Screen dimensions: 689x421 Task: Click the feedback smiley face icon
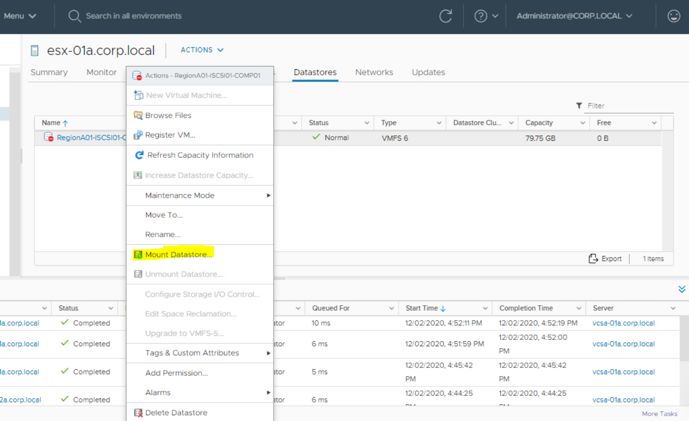[673, 16]
